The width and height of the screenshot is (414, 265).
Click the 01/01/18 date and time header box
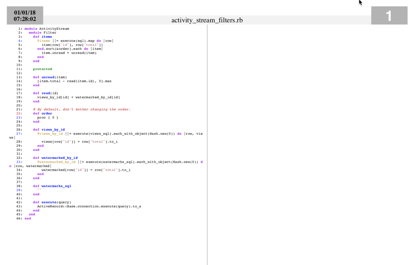pos(25,16)
